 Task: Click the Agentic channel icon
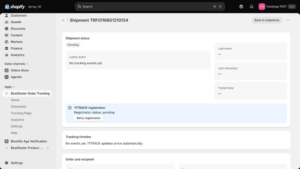[6, 77]
